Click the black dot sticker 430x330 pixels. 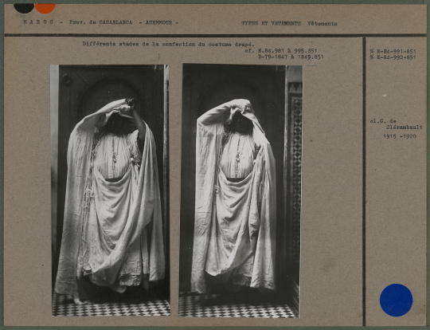24,8
